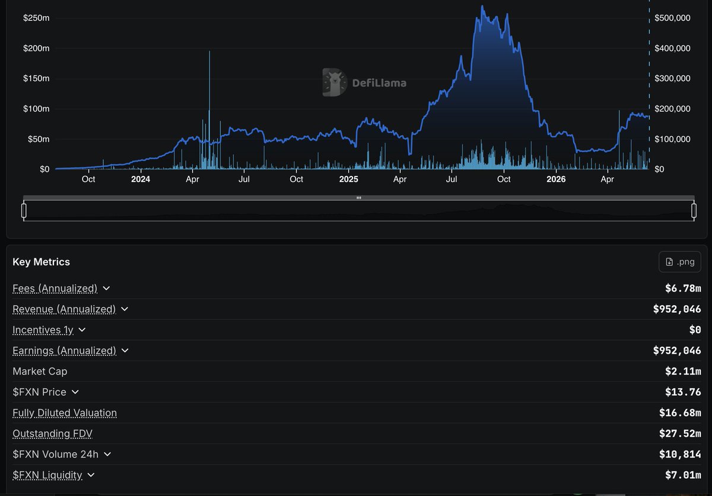Expand the $FXN Liquidity chevron
Viewport: 712px width, 496px height.
click(91, 475)
